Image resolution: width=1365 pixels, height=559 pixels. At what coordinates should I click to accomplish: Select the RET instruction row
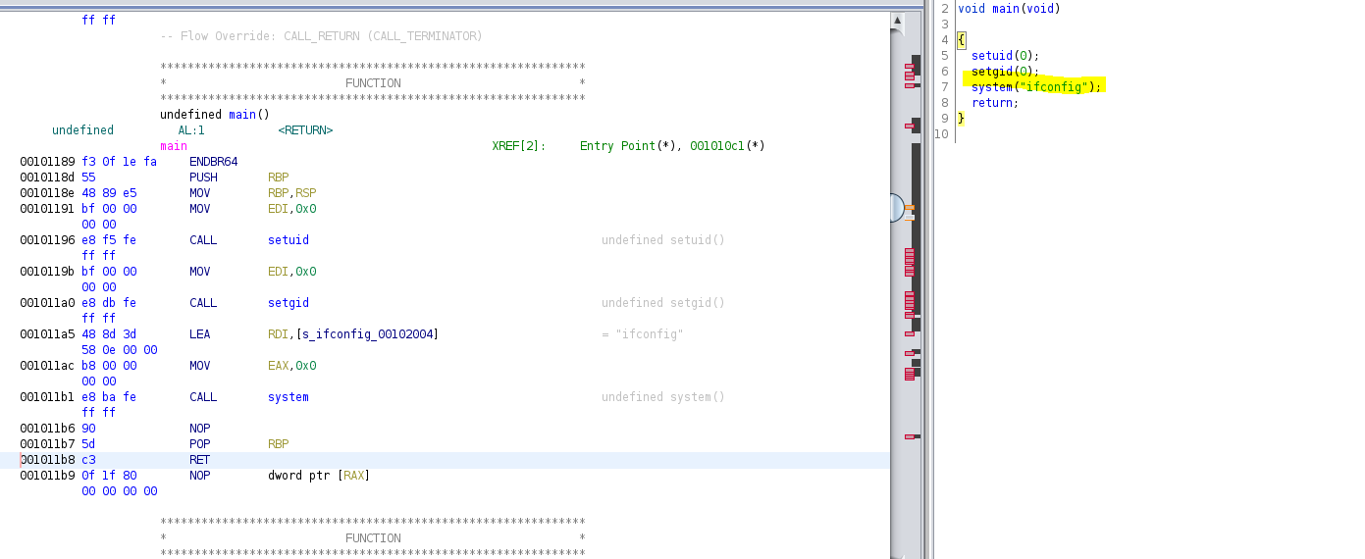click(x=445, y=460)
